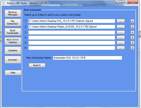The height and width of the screenshot is (108, 141).
Task: Clear row 6 with X button
Action: point(133,48)
